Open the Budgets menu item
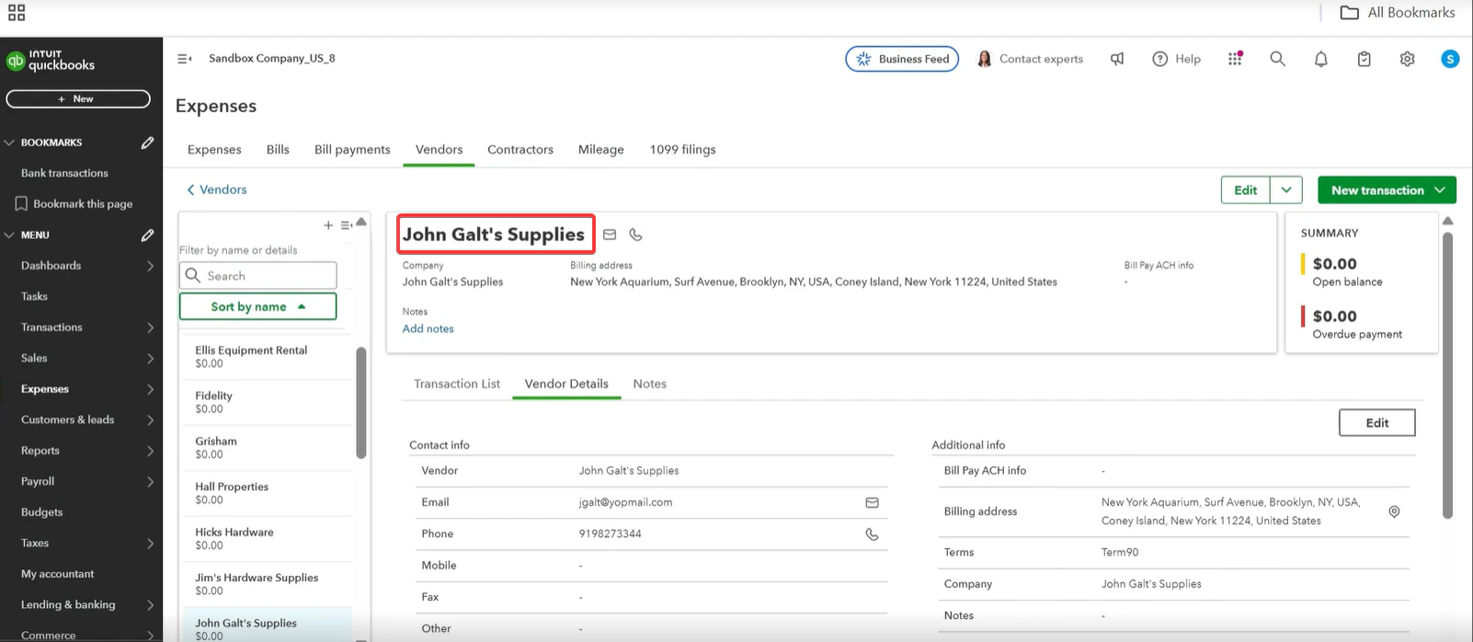The height and width of the screenshot is (642, 1473). (x=42, y=512)
